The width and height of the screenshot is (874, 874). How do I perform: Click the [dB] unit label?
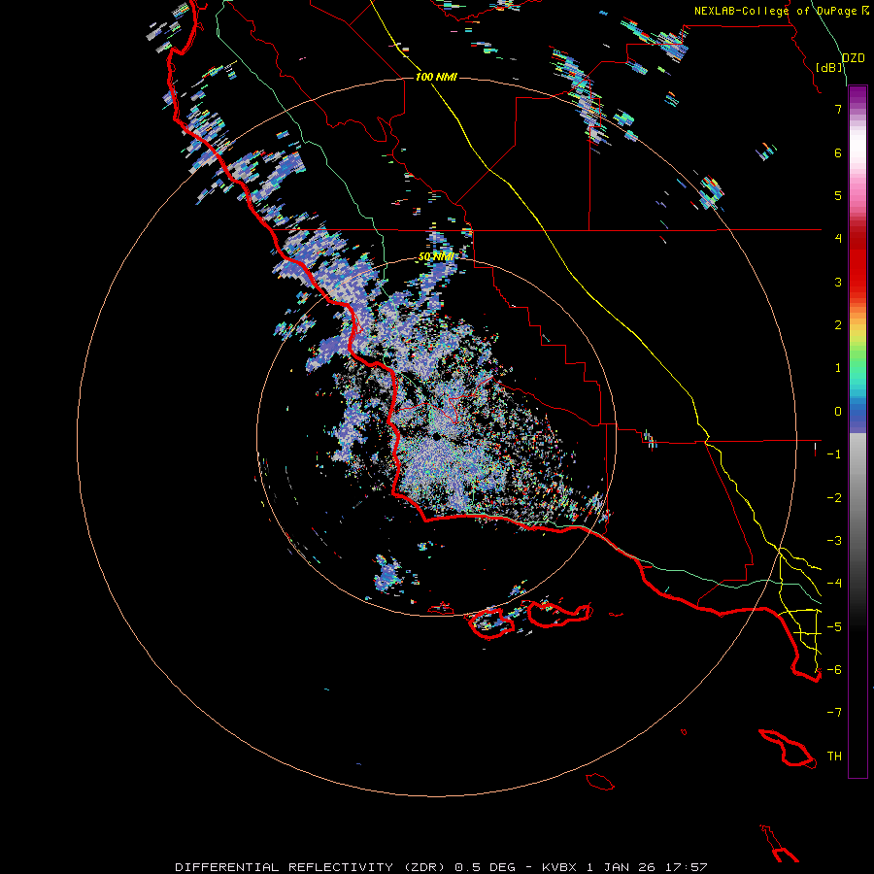pos(829,67)
